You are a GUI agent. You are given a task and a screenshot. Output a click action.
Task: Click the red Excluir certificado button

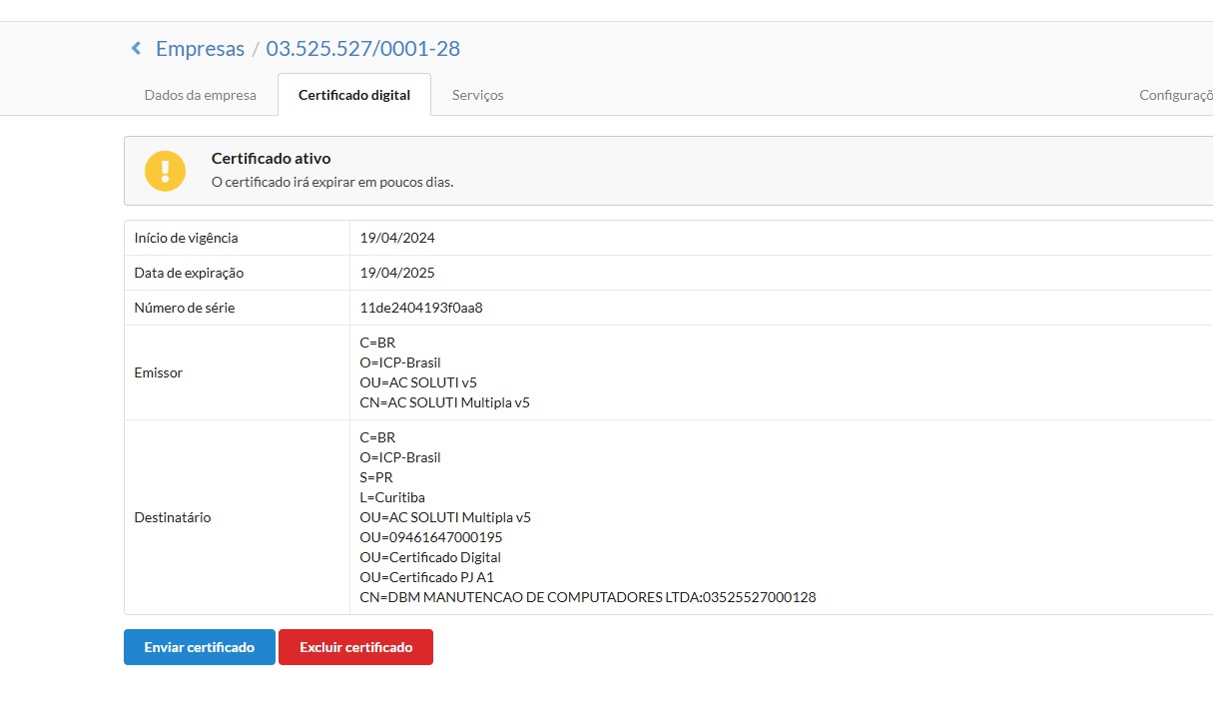click(x=355, y=647)
